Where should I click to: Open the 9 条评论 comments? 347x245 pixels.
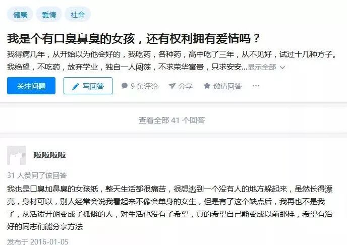(139, 86)
